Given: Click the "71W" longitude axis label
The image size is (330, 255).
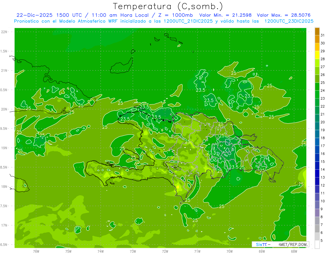Looking at the screenshot, I should coord(197,251).
